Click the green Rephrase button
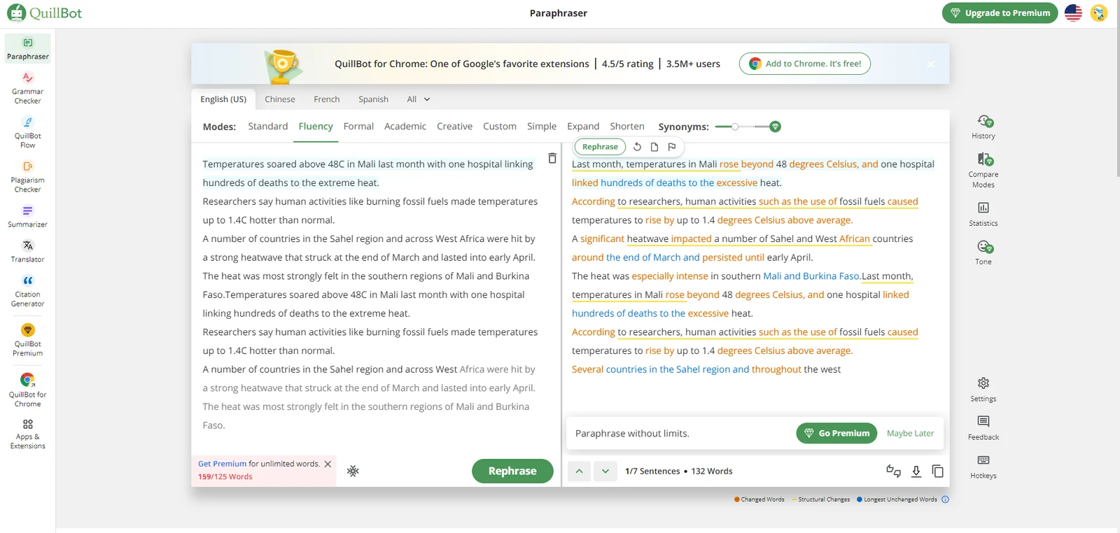Image resolution: width=1120 pixels, height=533 pixels. (512, 471)
